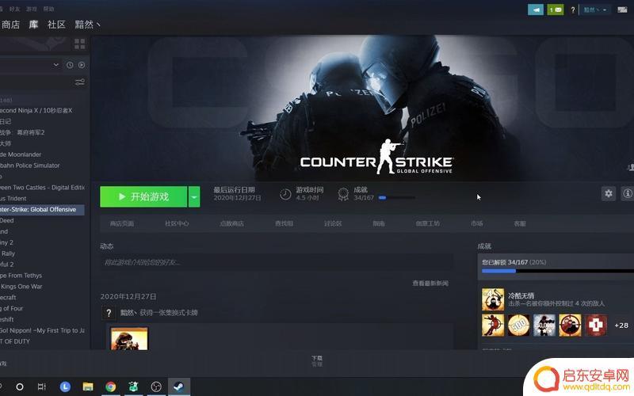Click the question mark avatar in activity feed
The image size is (634, 396).
click(x=109, y=313)
